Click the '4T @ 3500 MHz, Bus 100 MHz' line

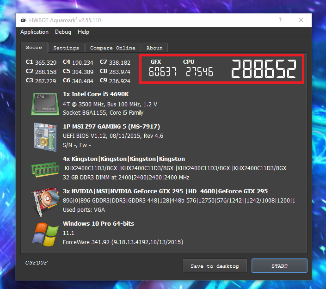tap(110, 105)
